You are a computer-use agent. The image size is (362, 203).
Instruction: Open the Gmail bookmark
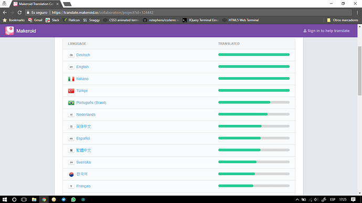(x=35, y=20)
